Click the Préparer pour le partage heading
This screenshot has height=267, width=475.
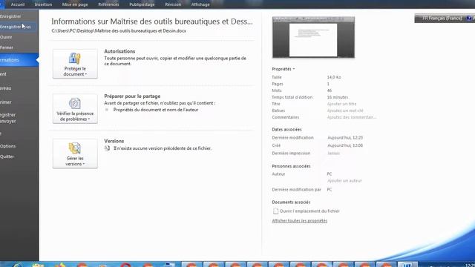tap(132, 96)
